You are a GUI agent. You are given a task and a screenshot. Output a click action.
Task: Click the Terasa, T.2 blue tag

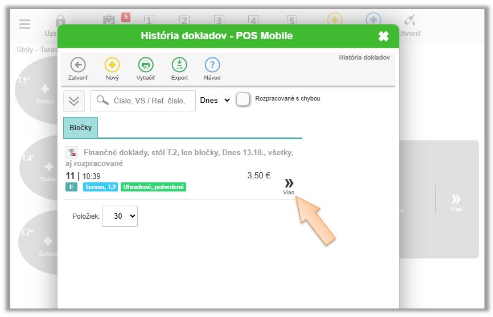(101, 187)
